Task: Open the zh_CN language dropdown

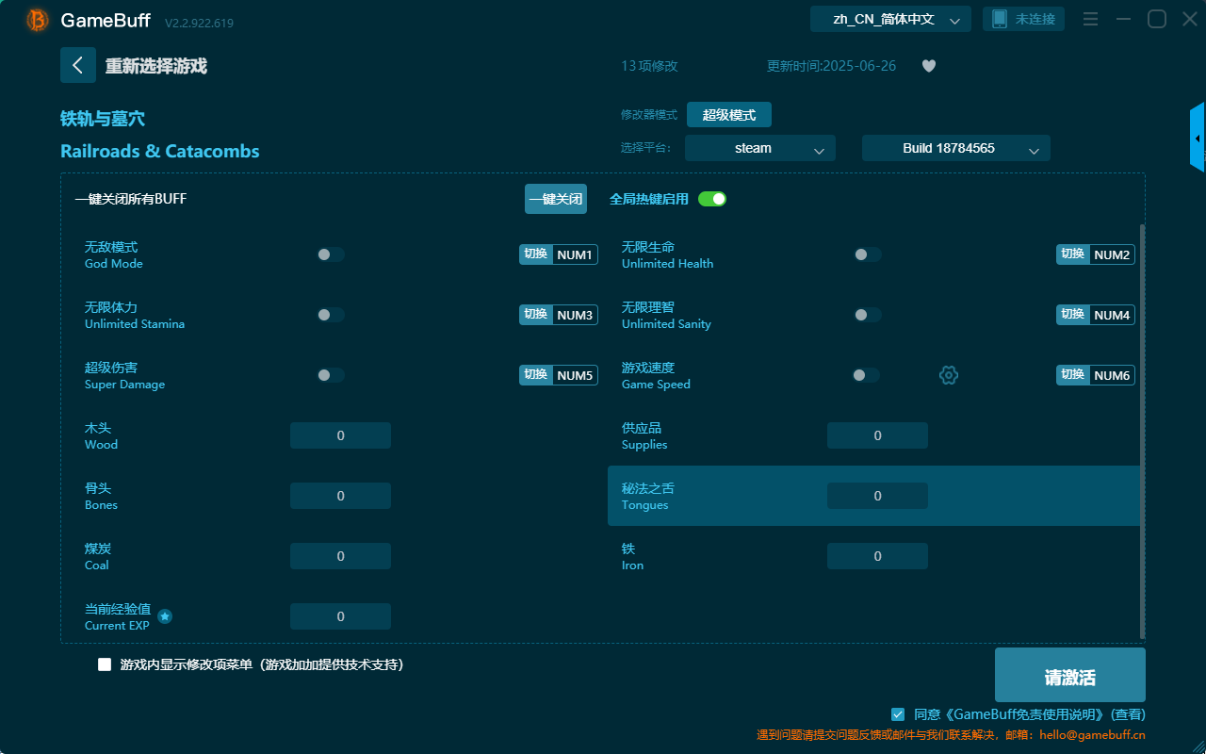Action: [x=889, y=18]
